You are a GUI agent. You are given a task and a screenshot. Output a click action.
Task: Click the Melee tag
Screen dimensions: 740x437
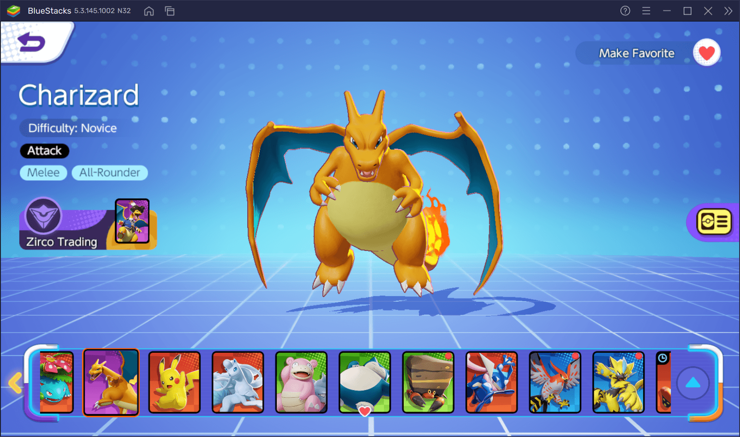point(43,173)
